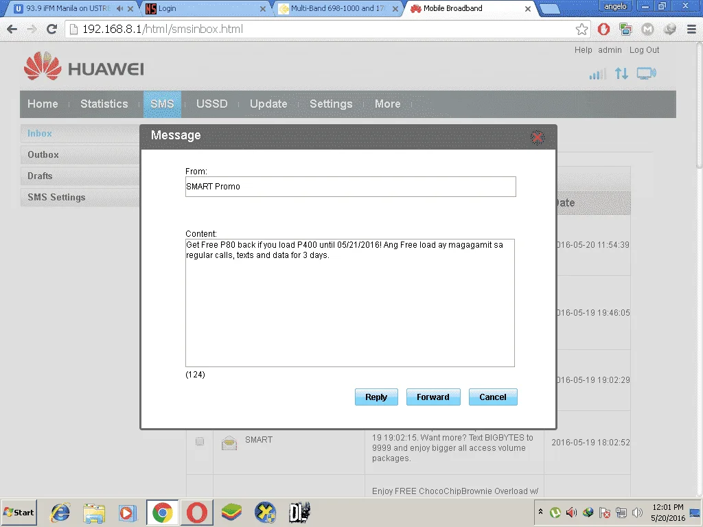Open the media player taskbar icon
Screen dimensions: 703x527
tap(127, 513)
